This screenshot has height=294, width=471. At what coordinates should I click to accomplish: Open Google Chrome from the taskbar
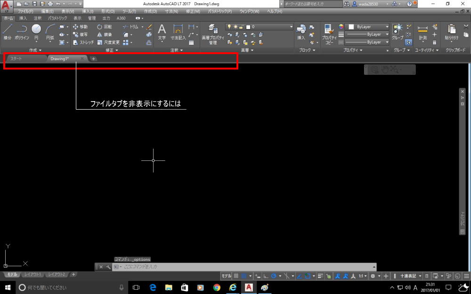coord(217,288)
